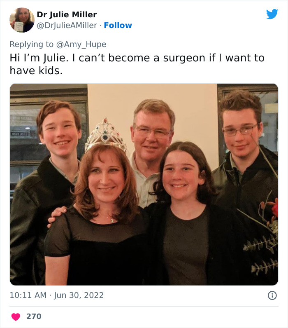Click the Jun 30, 2022 date
The image size is (288, 328).
79,295
